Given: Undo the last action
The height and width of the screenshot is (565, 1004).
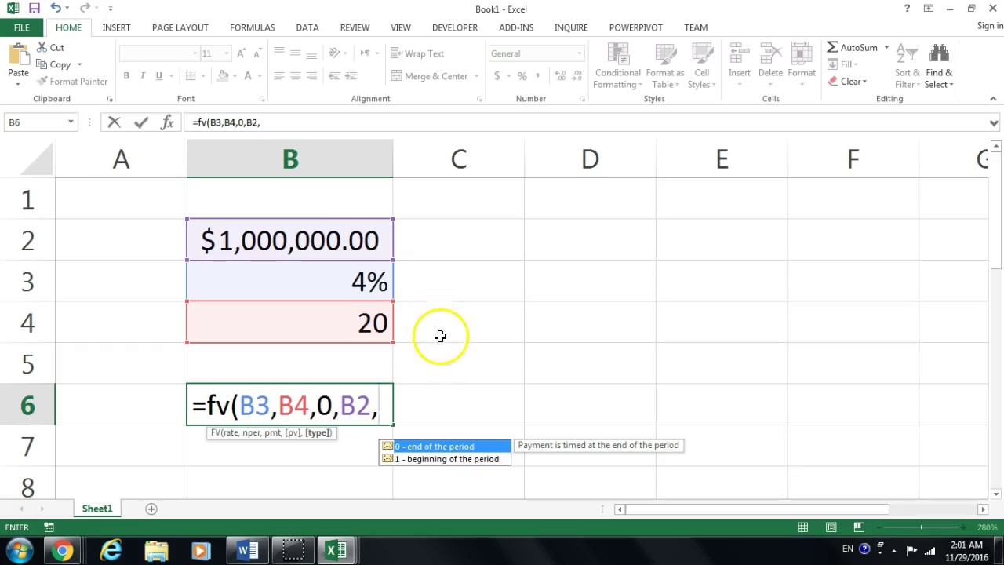Looking at the screenshot, I should (56, 9).
